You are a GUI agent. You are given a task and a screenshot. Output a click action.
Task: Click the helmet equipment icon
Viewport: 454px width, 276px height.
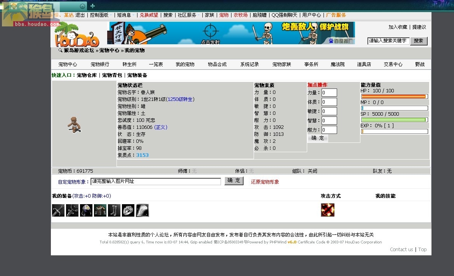tap(86, 210)
